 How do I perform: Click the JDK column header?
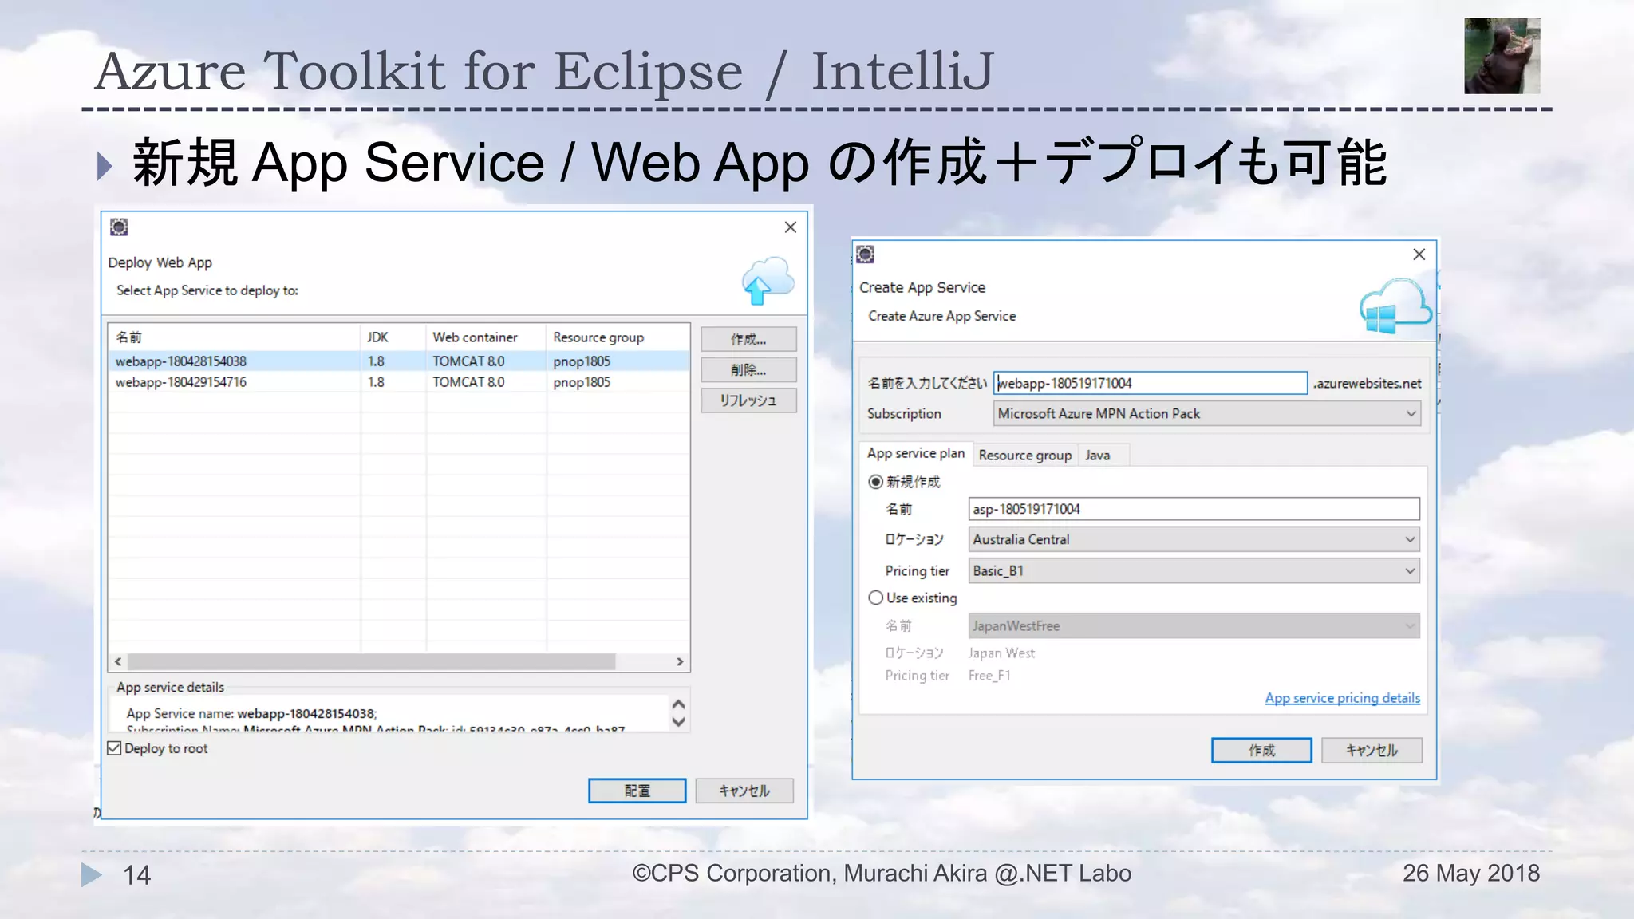pos(393,337)
